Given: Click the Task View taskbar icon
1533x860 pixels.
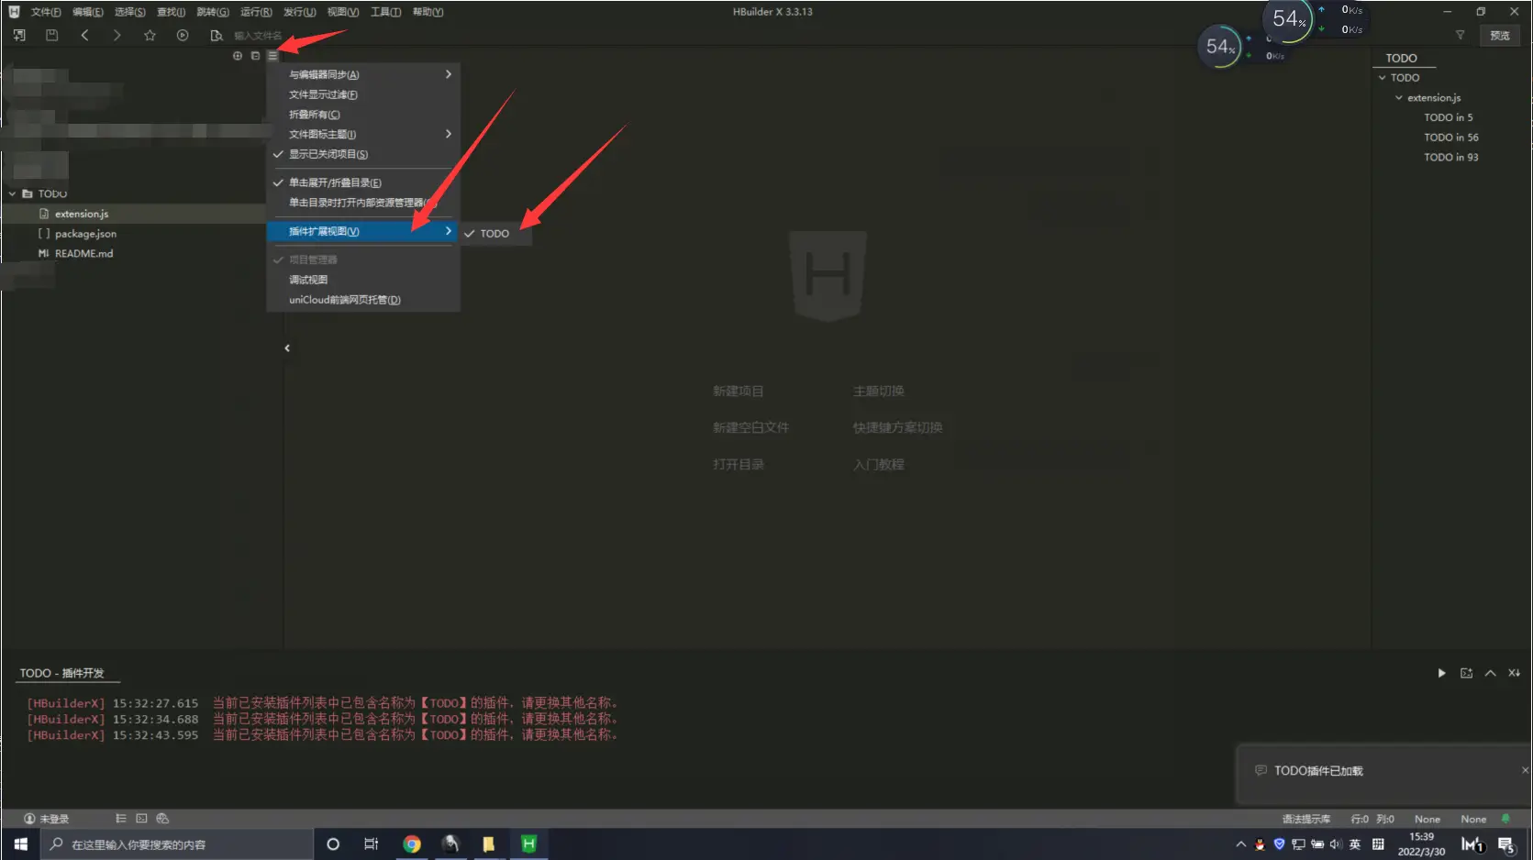Looking at the screenshot, I should (372, 844).
